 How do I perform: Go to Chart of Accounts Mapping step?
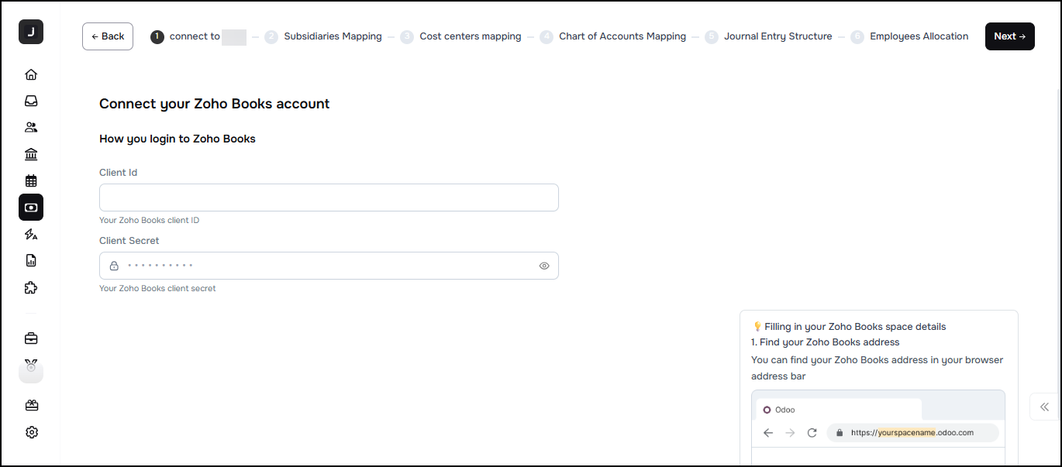click(x=622, y=36)
